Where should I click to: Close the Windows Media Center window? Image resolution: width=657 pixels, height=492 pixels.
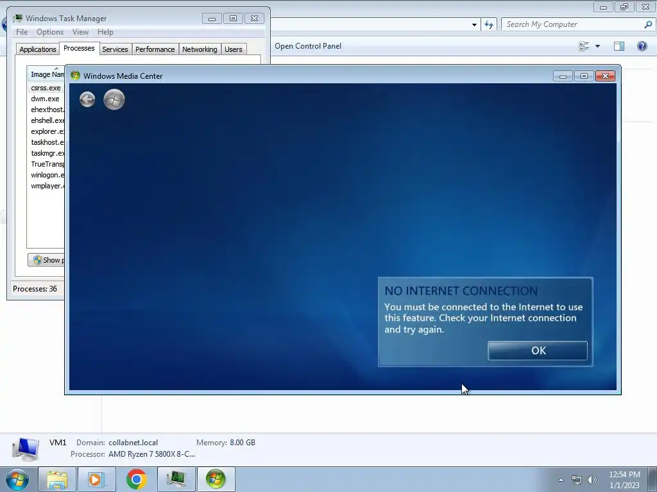tap(605, 76)
